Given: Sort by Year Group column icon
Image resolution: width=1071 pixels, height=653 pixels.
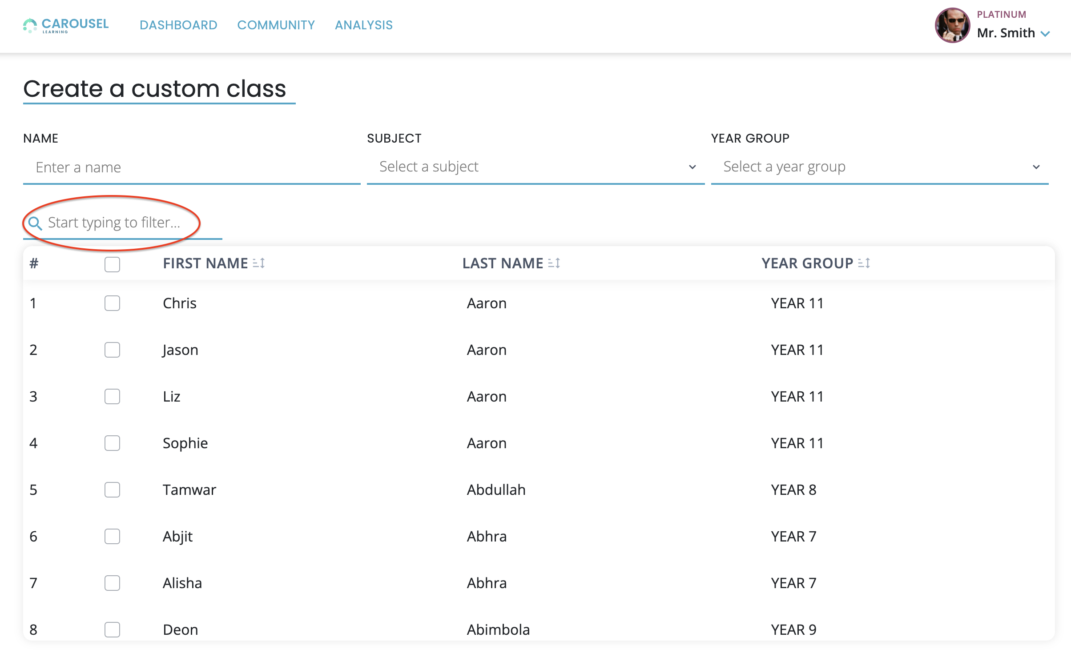Looking at the screenshot, I should [864, 263].
